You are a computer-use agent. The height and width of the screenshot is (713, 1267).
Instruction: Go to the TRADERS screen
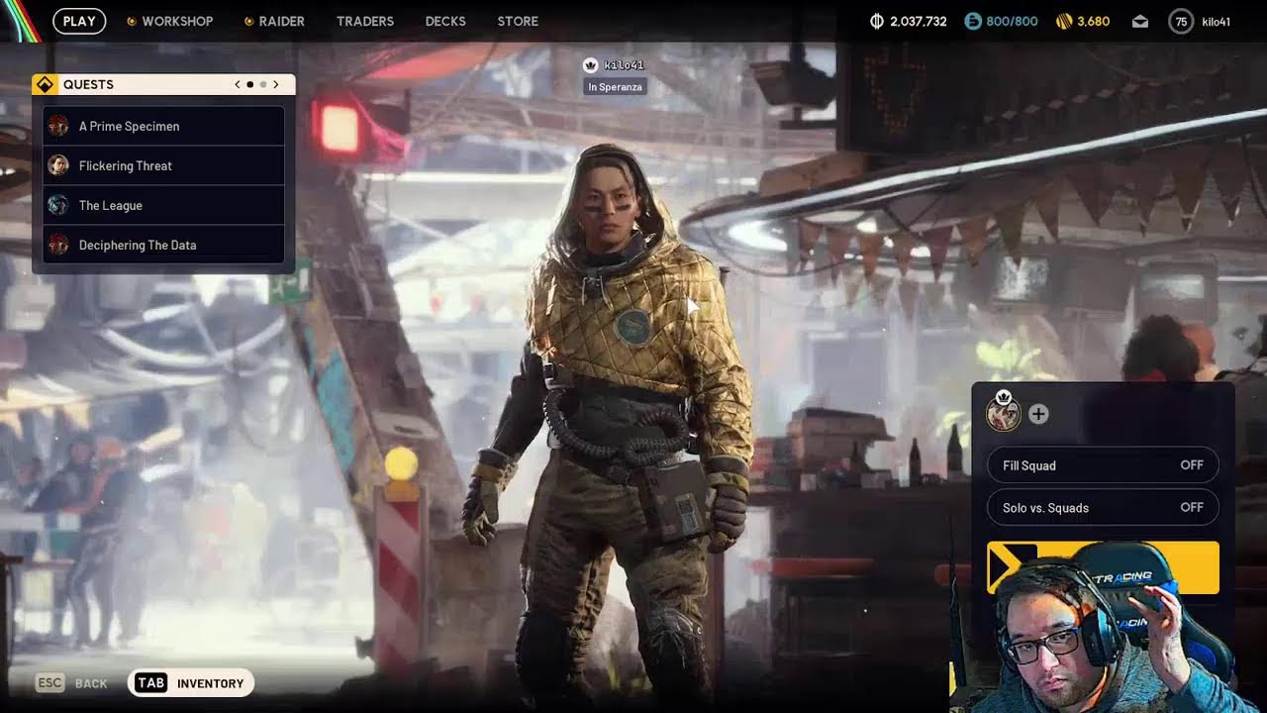point(365,21)
